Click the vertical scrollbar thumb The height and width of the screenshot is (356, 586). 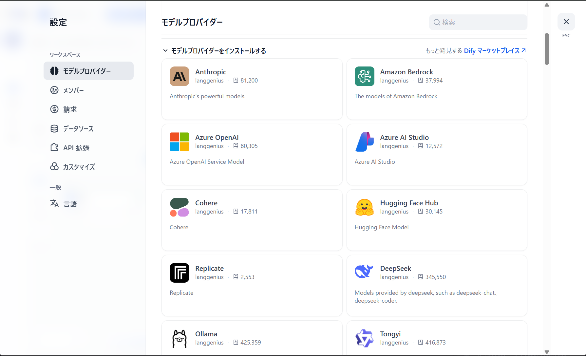tap(547, 49)
